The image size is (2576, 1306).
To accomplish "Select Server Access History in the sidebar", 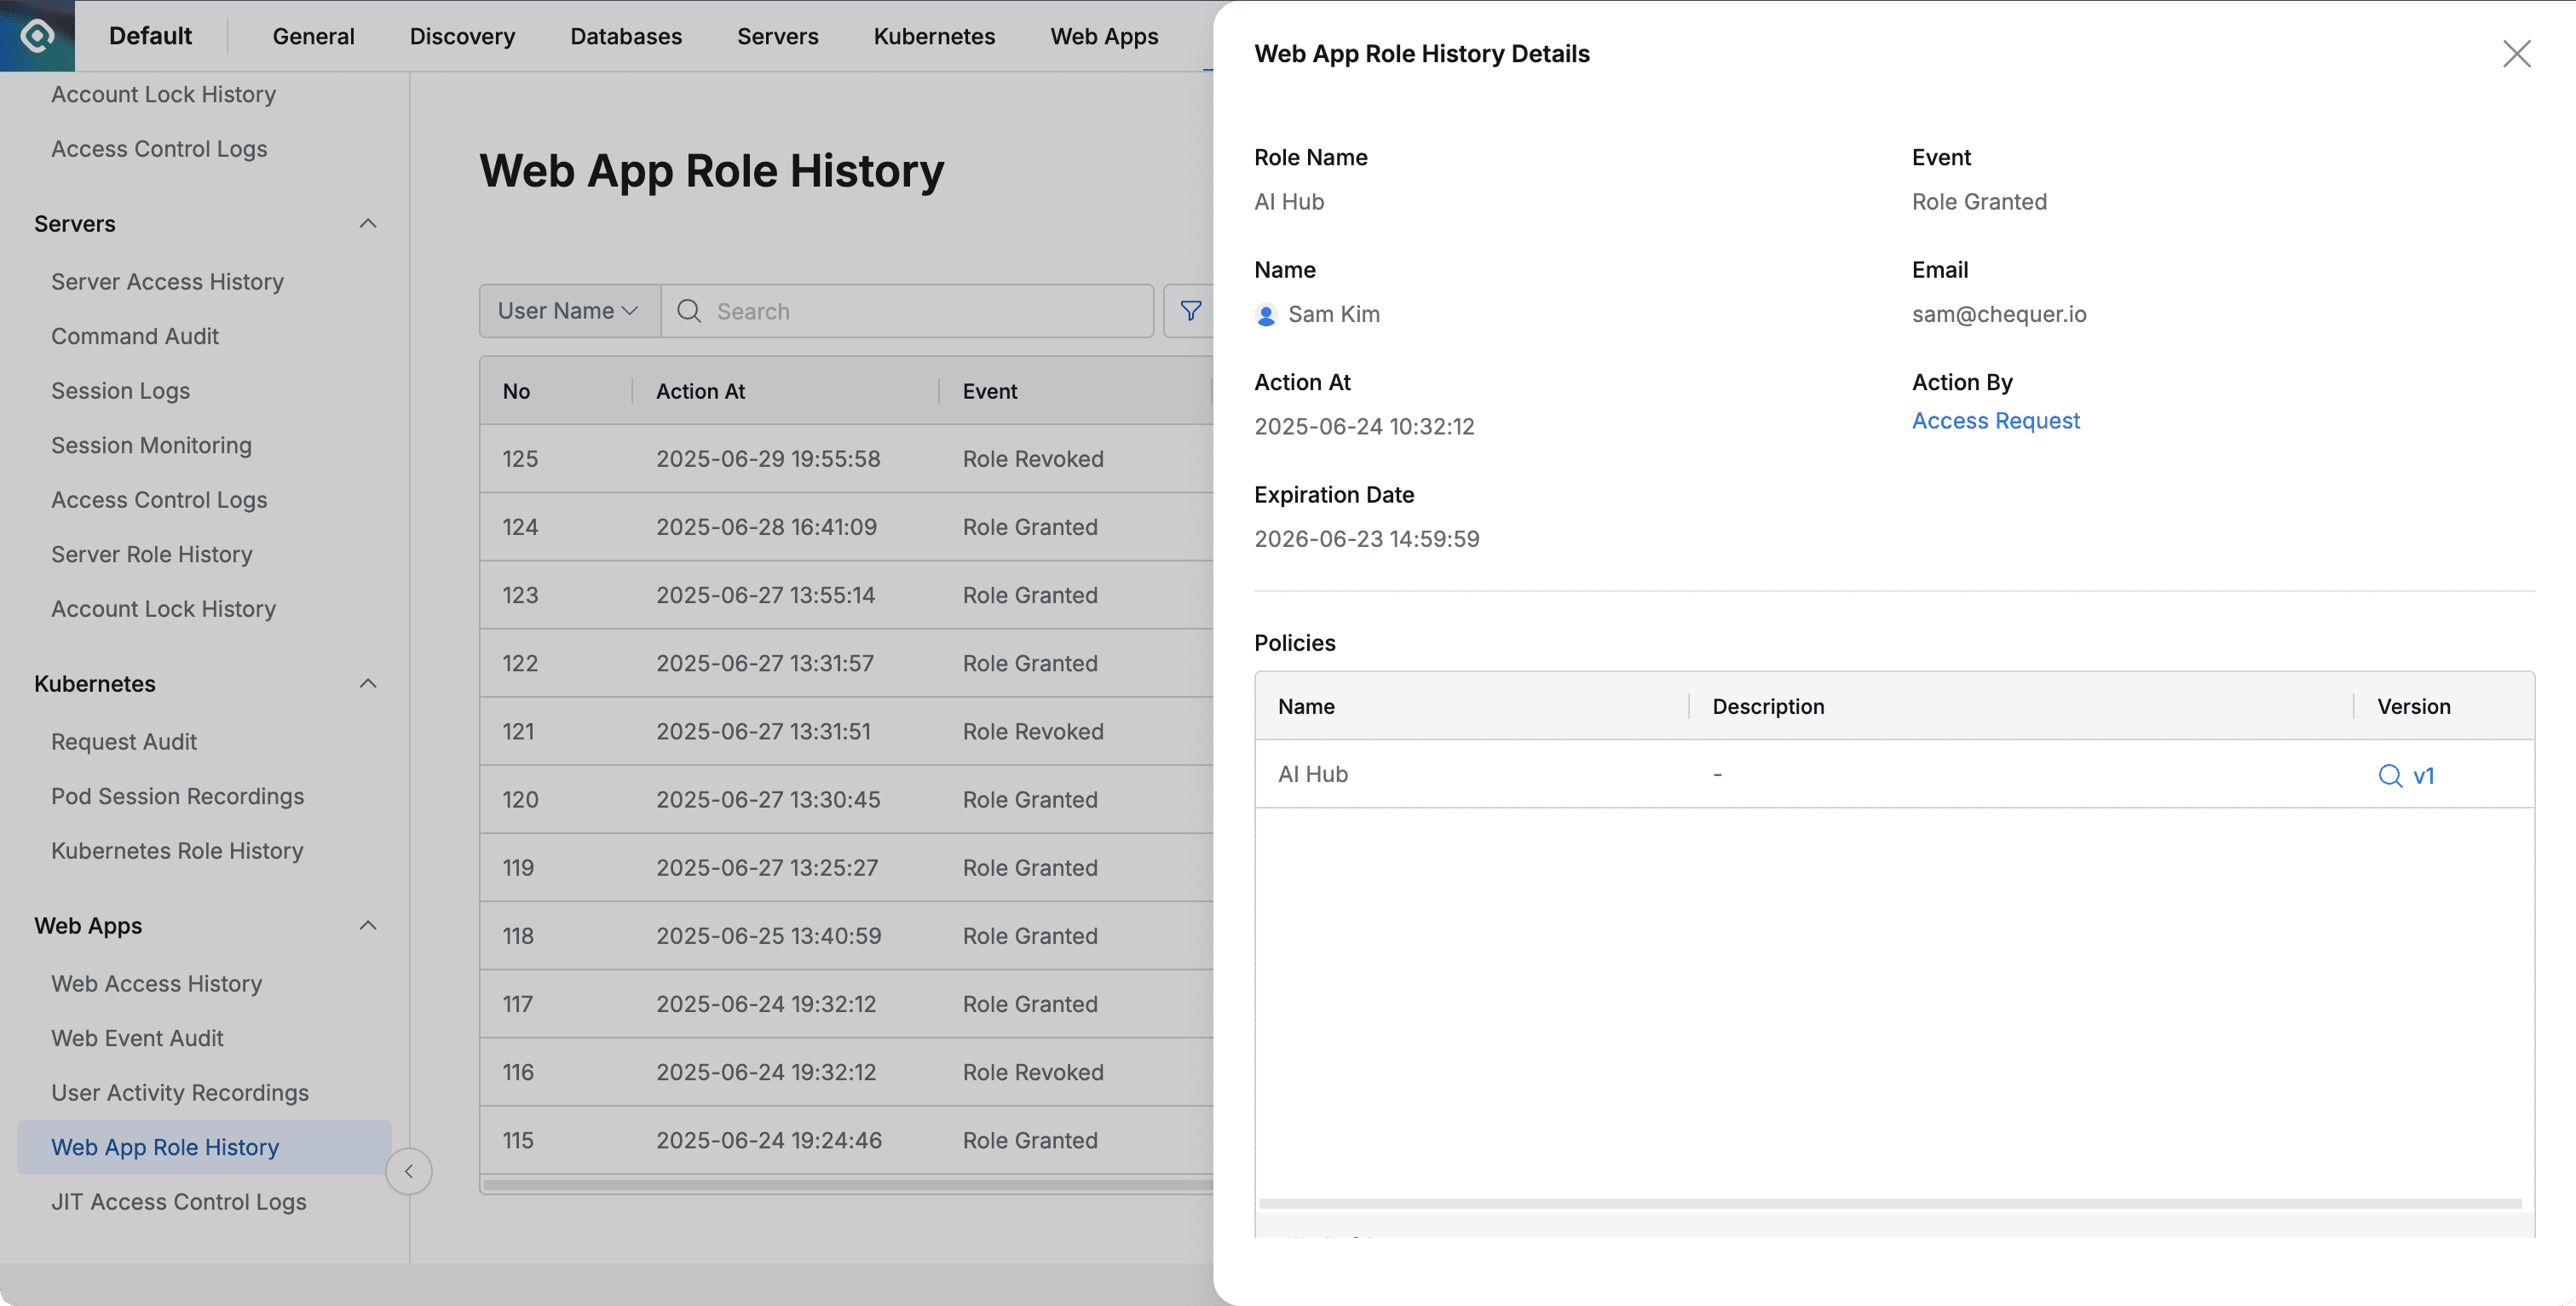I will click(167, 281).
